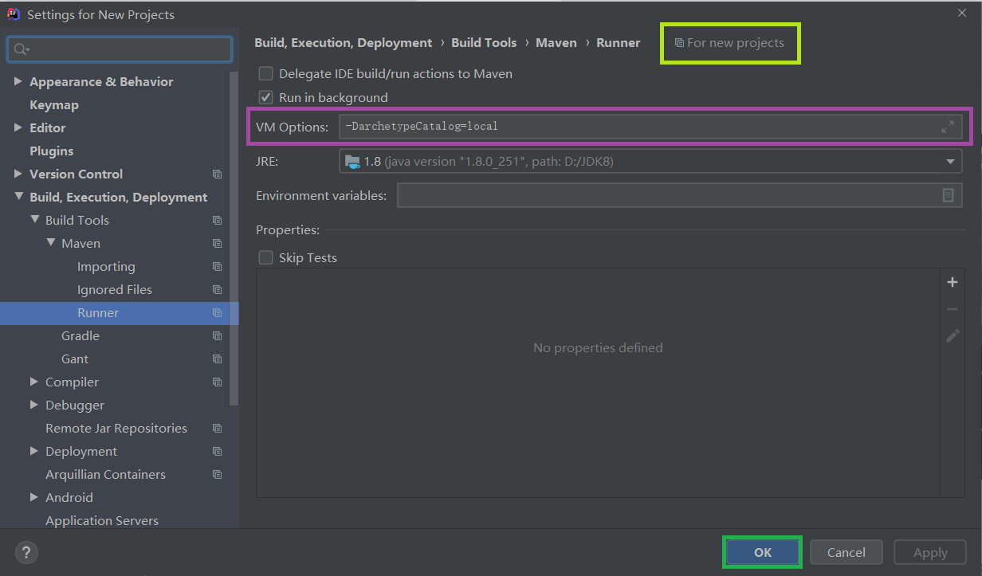The image size is (982, 576).
Task: Expand the Version Control tree node
Action: pyautogui.click(x=18, y=174)
